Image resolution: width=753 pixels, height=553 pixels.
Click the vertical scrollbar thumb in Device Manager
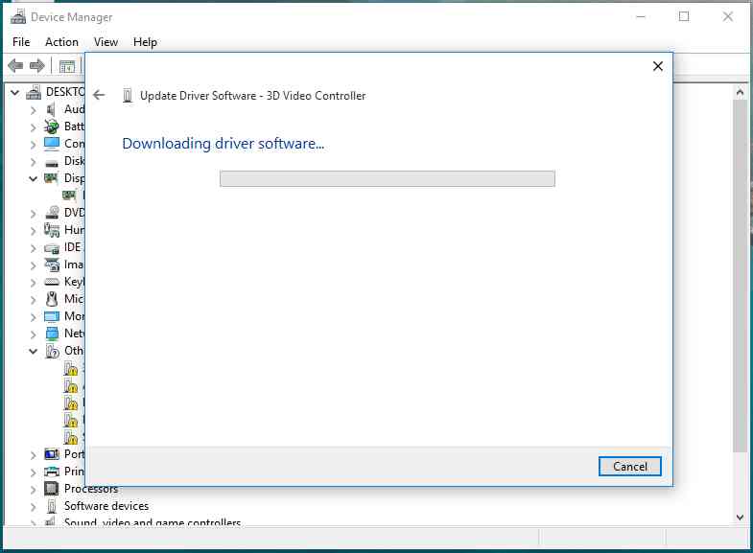(740, 276)
